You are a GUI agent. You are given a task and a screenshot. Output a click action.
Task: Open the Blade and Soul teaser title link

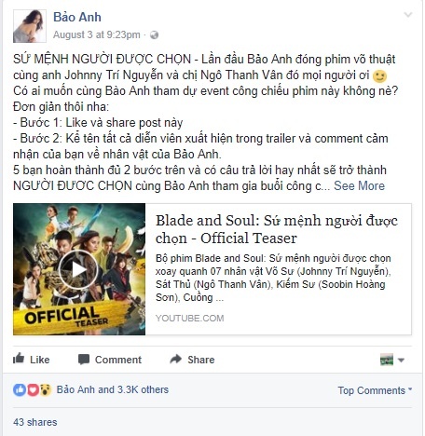pos(277,229)
